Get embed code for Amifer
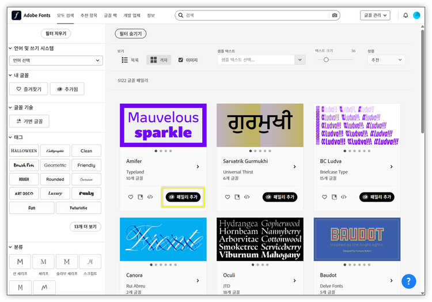The width and height of the screenshot is (432, 302). point(150,197)
